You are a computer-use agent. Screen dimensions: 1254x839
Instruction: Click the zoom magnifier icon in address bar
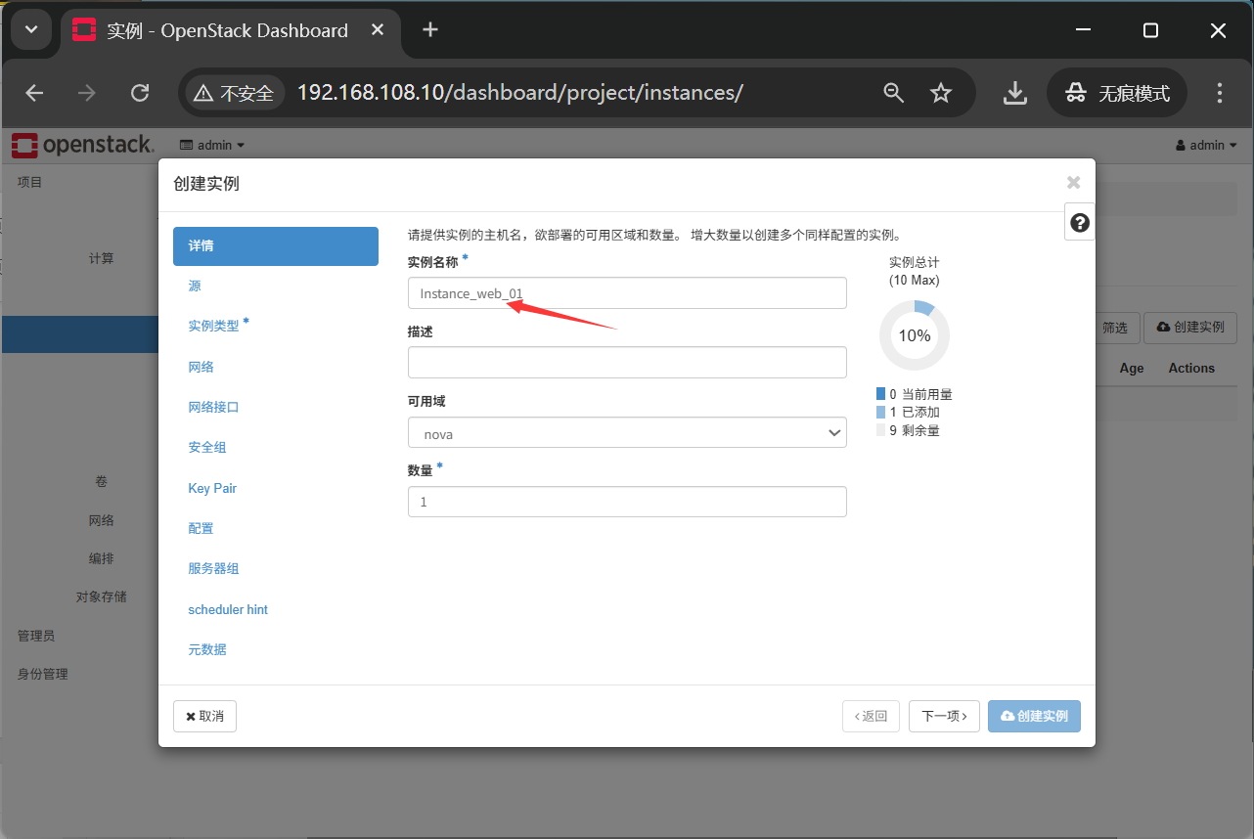click(893, 93)
